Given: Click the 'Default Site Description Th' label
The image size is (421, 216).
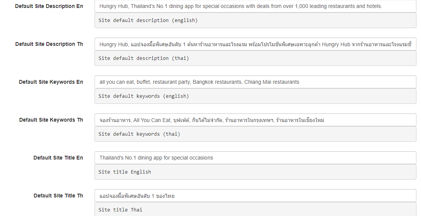Looking at the screenshot, I should 49,44.
